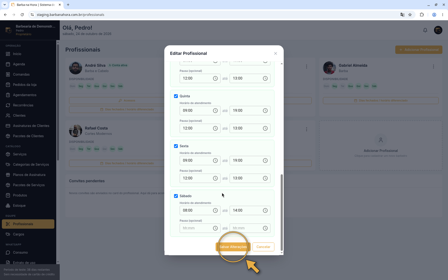The width and height of the screenshot is (448, 280).
Task: Click clock icon in Sábado pause start field
Action: click(215, 228)
